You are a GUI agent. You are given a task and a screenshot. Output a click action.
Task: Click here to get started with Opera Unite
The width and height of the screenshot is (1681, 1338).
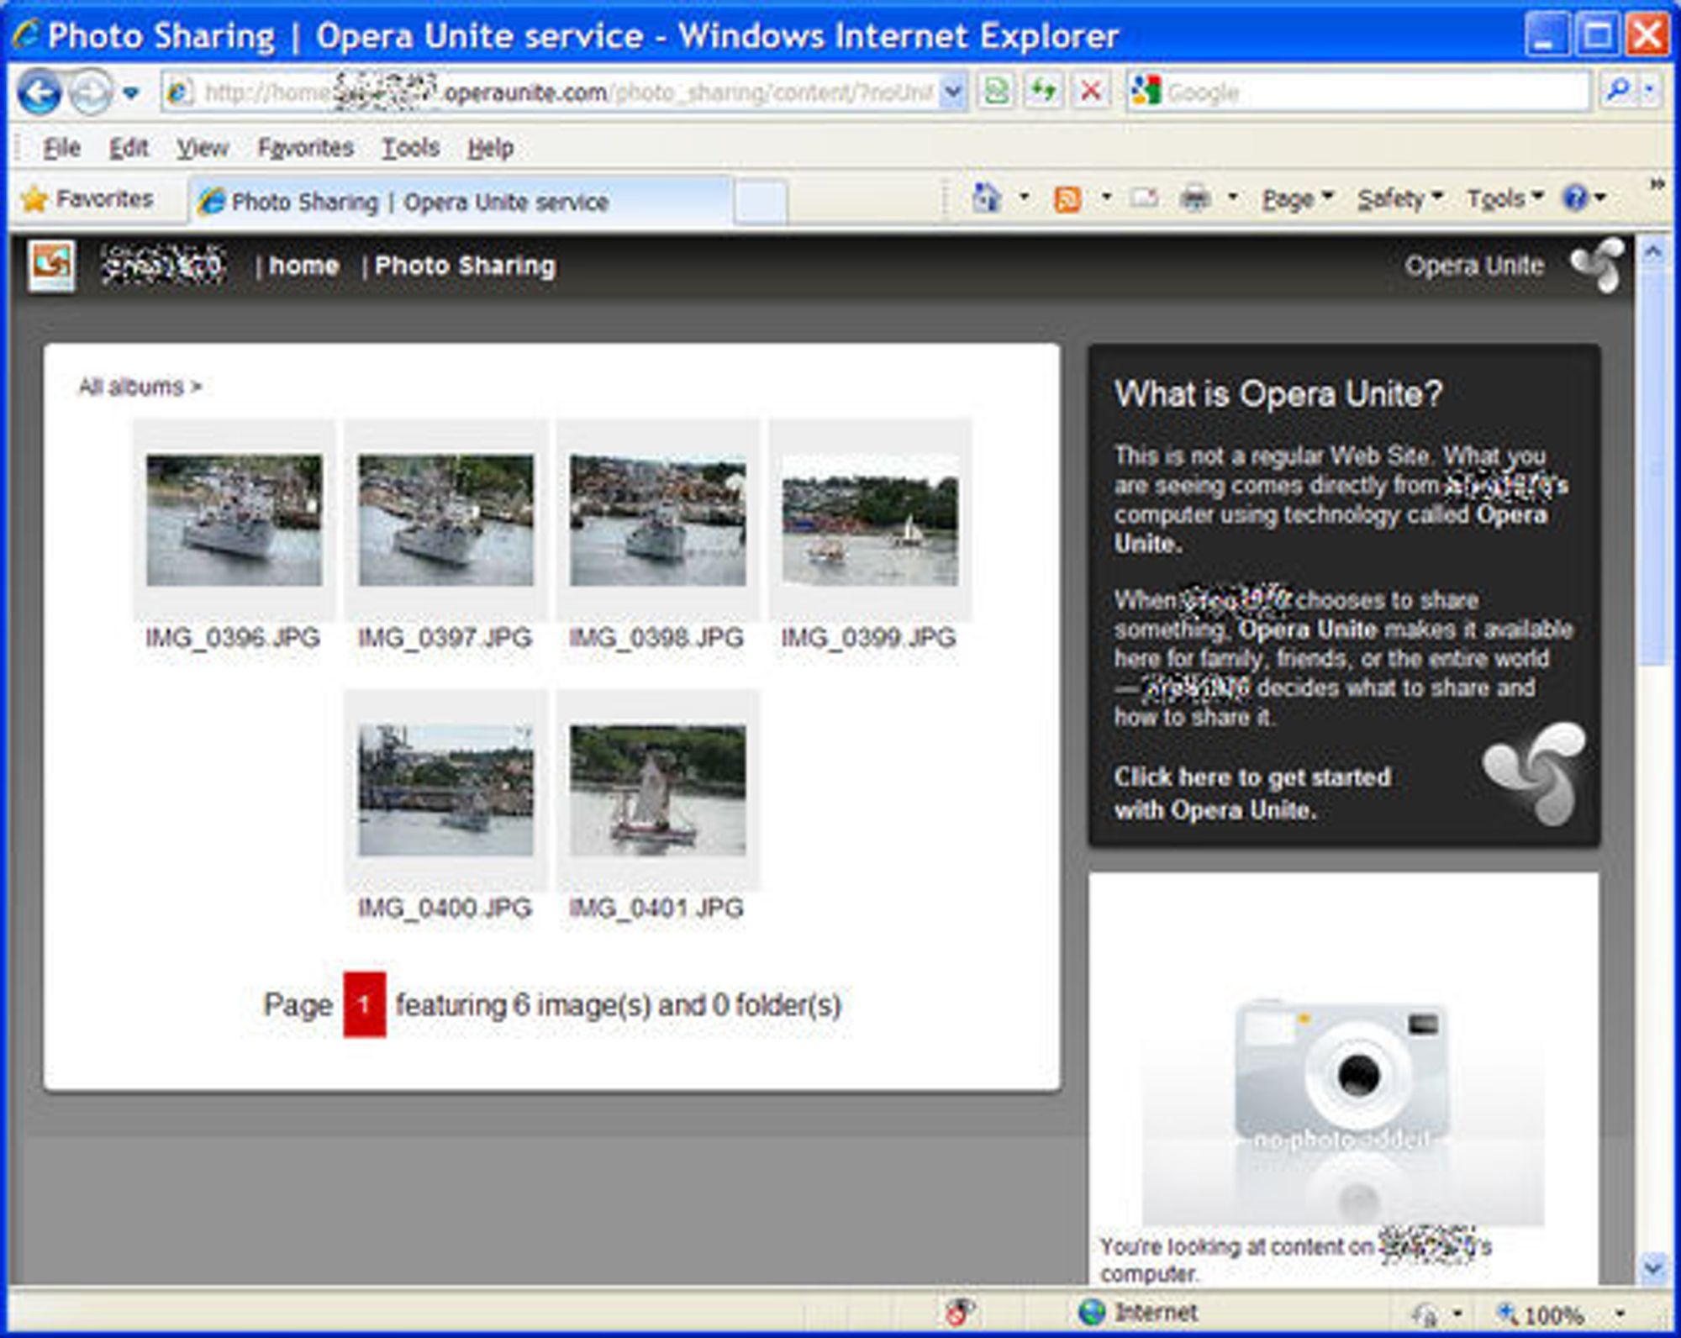[x=1252, y=793]
